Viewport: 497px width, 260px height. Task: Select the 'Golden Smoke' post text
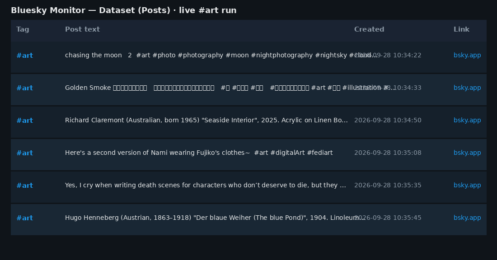(230, 88)
